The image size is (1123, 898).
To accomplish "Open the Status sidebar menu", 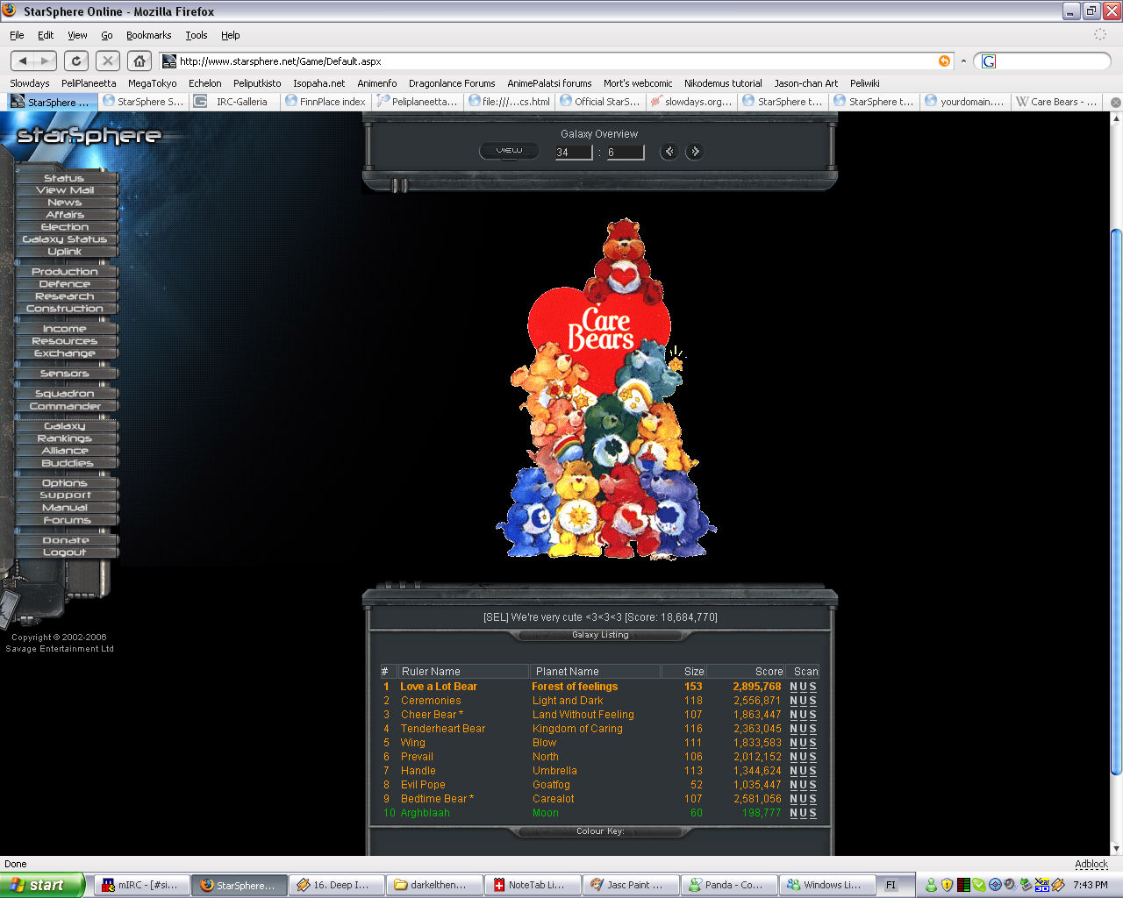I will (x=65, y=178).
